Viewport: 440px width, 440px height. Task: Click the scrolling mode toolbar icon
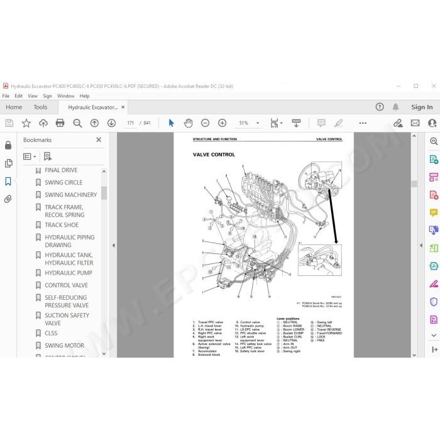(296, 123)
